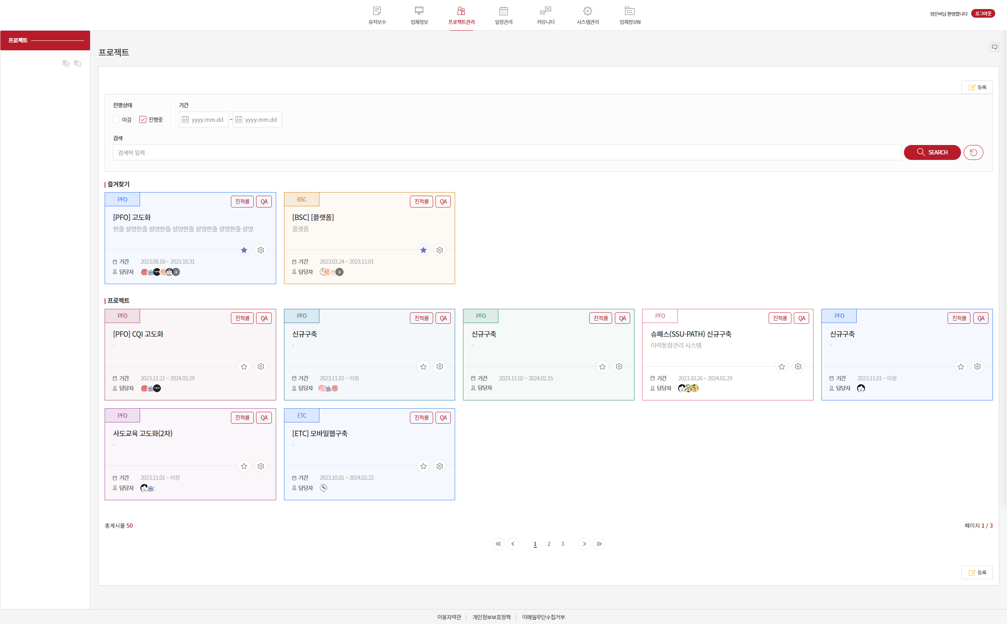Type in the 검색어 입력 search field
The image size is (1007, 624).
click(506, 153)
